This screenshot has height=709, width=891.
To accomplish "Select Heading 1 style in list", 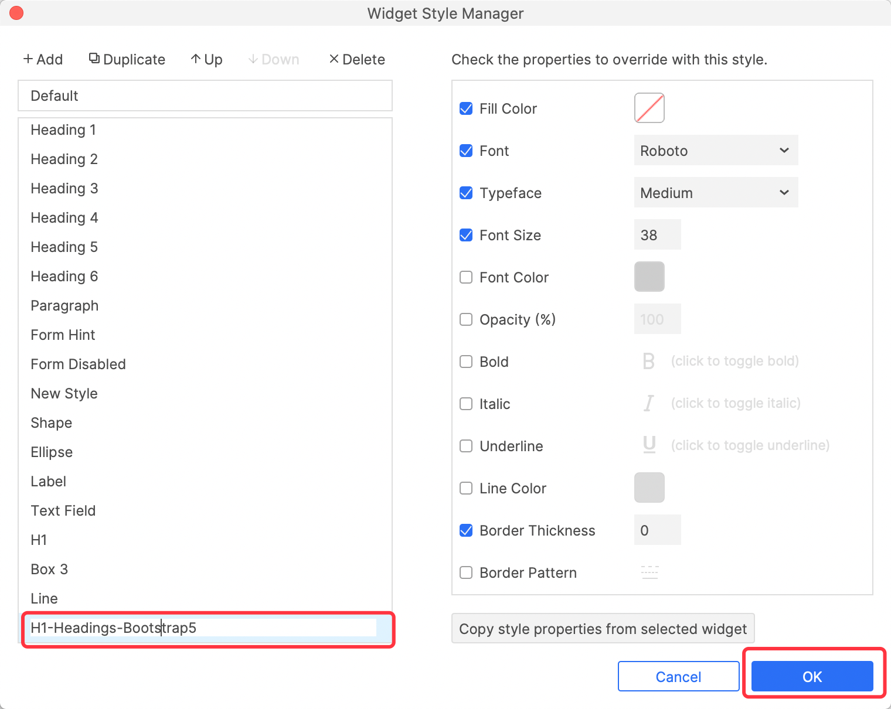I will pyautogui.click(x=63, y=129).
